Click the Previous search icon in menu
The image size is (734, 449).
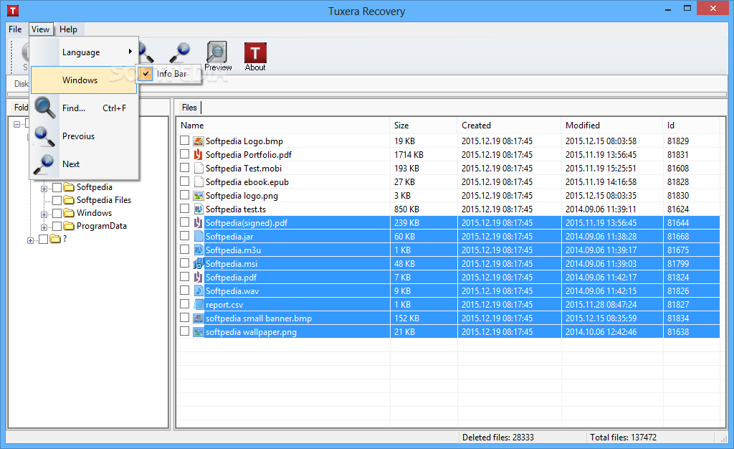45,136
